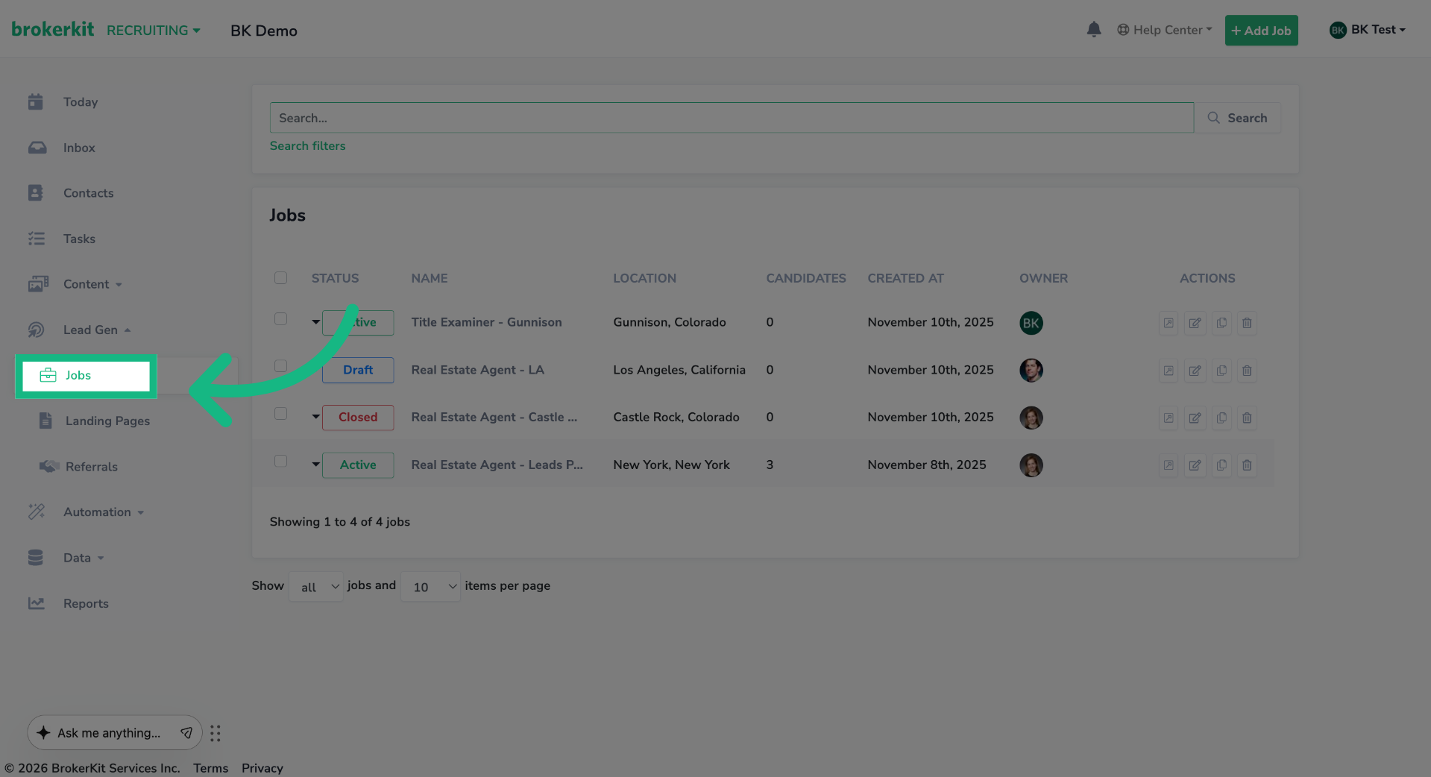Open the Show all jobs filter dropdown

click(316, 587)
